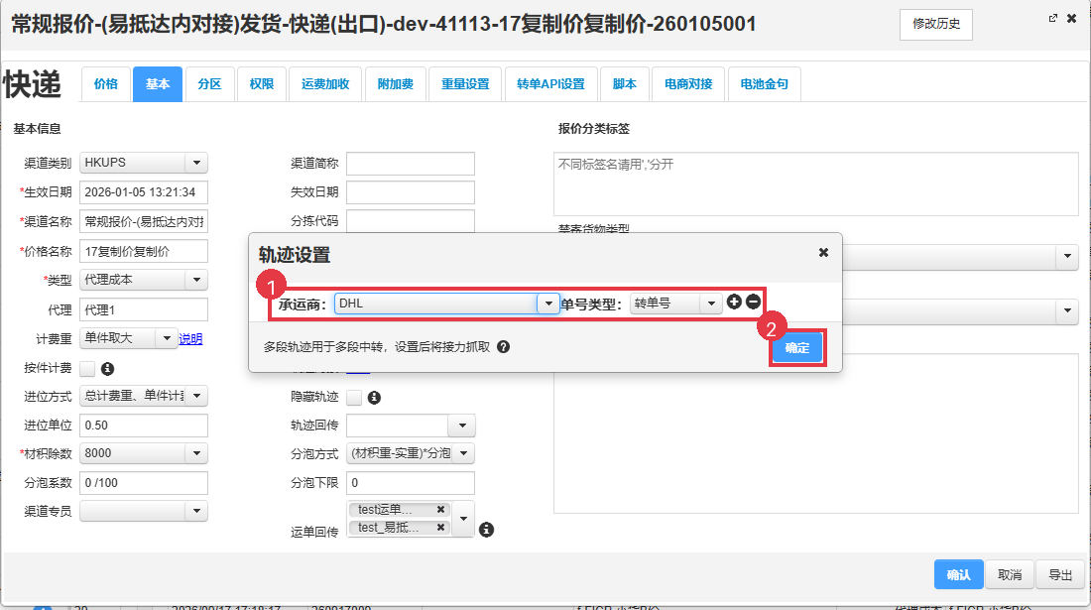Switch to the 基本 tab
This screenshot has width=1091, height=610.
158,84
